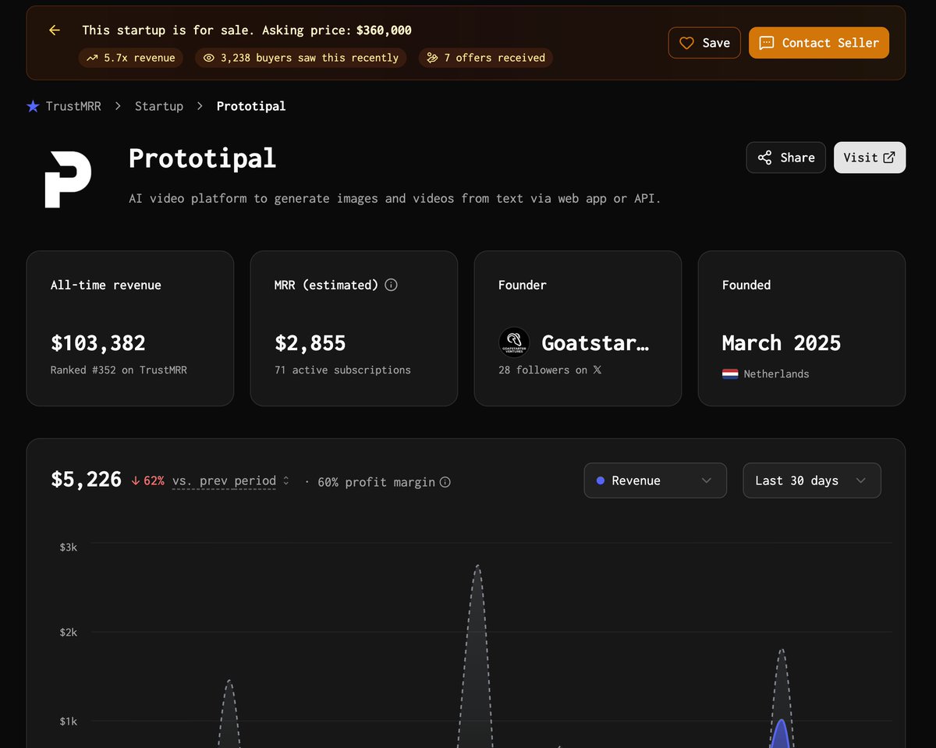Screen dimensions: 936x748
Task: Open the Goatstar… founder name
Action: 595,343
